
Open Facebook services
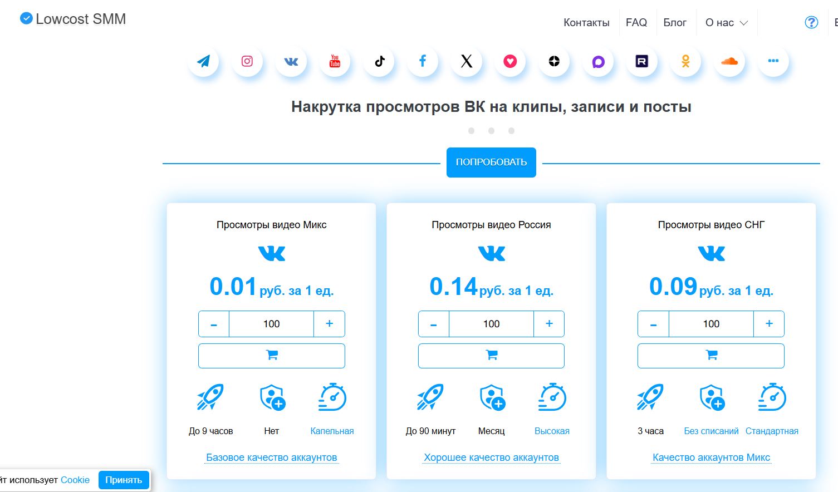click(x=423, y=61)
